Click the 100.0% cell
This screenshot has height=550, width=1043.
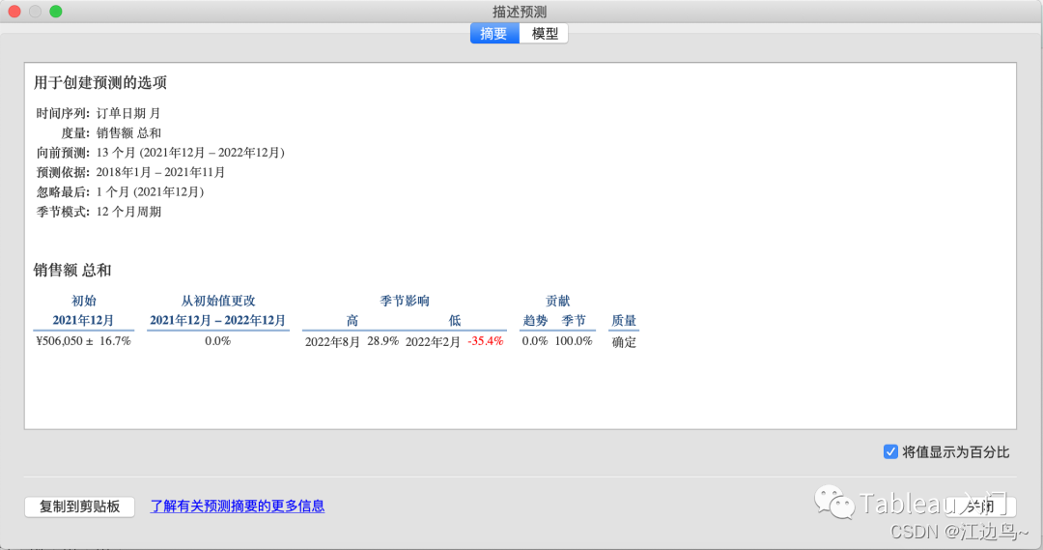574,341
